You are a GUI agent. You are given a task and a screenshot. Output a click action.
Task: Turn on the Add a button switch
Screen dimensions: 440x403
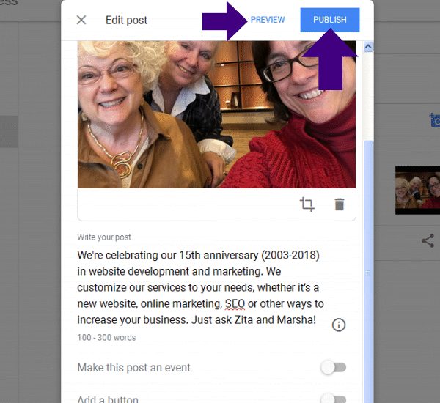click(334, 399)
